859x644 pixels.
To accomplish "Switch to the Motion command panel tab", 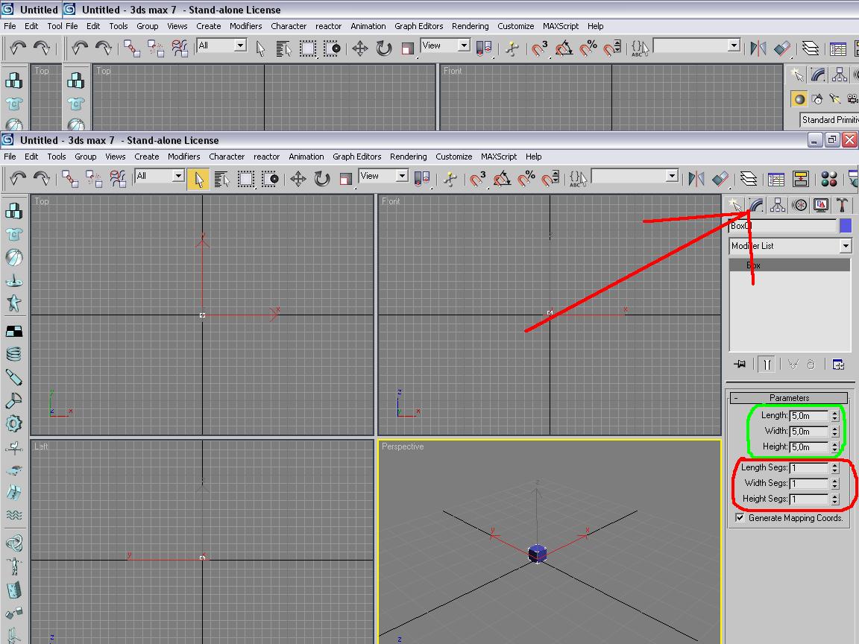I will (x=799, y=206).
